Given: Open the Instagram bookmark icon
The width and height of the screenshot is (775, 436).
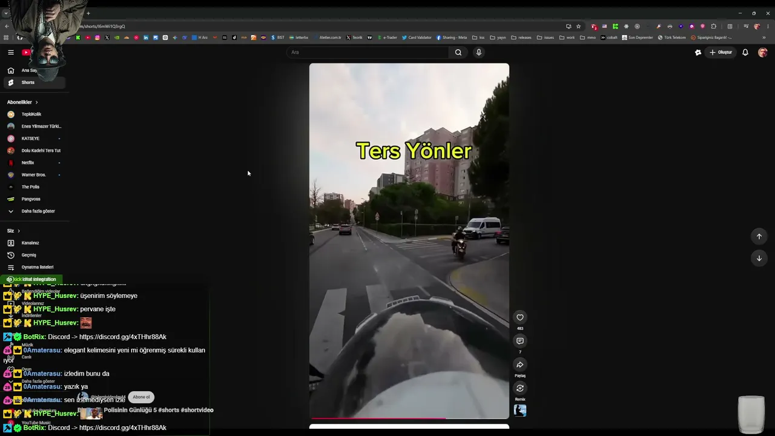Looking at the screenshot, I should point(97,38).
